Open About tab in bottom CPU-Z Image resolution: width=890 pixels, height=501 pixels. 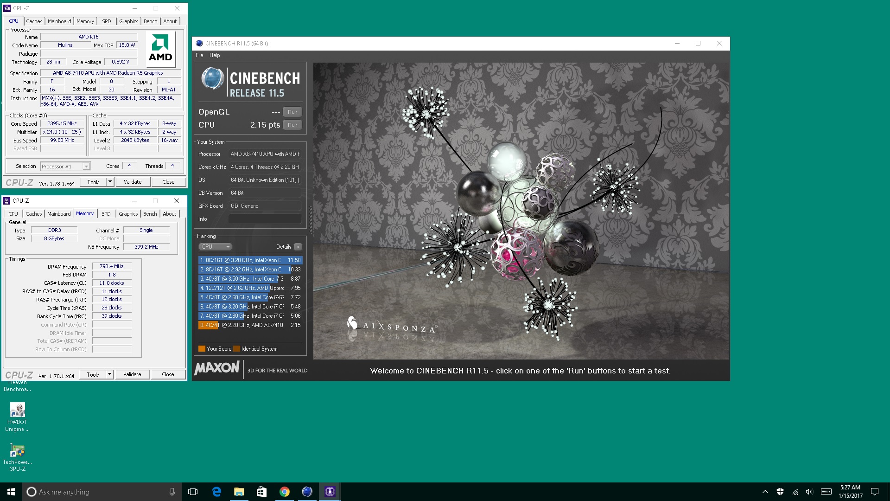coord(169,214)
